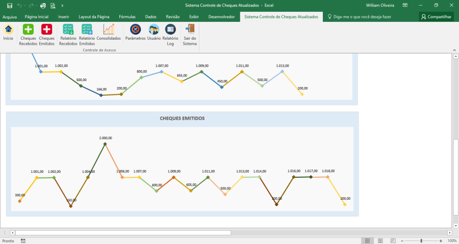Image resolution: width=459 pixels, height=244 pixels.
Task: Open Ribbon Display Options icon
Action: coord(405,5)
